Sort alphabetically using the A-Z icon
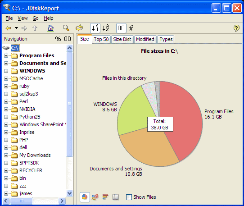Screen dimensions: 244x206 [106, 28]
